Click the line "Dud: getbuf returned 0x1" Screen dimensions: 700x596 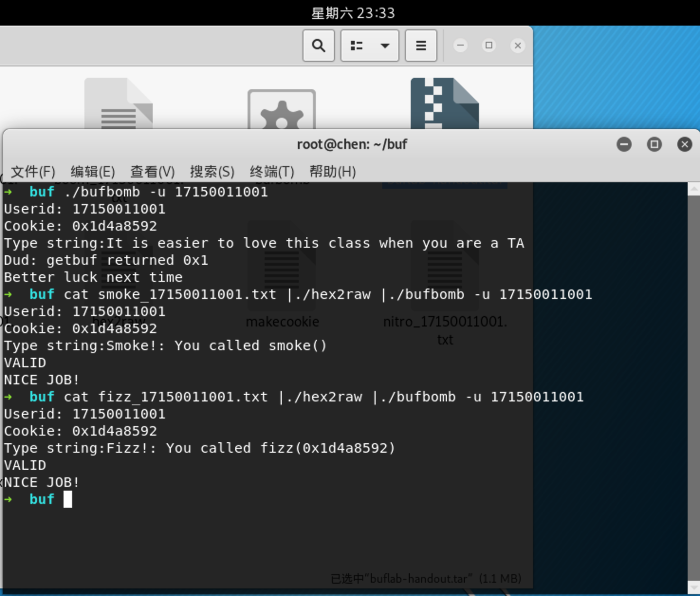[106, 260]
